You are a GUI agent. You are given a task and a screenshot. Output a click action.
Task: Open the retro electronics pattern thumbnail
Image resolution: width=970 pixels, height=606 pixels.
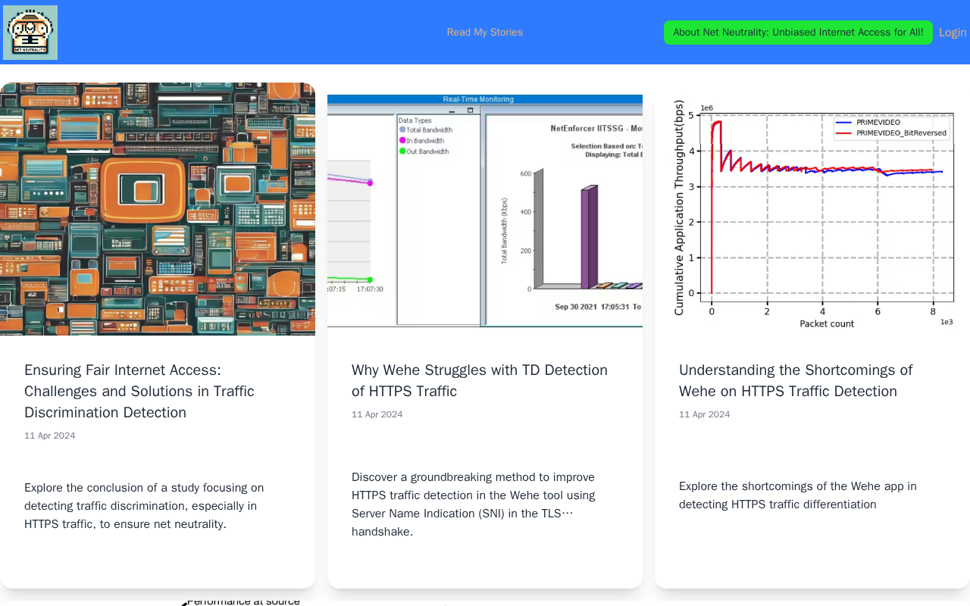point(158,209)
